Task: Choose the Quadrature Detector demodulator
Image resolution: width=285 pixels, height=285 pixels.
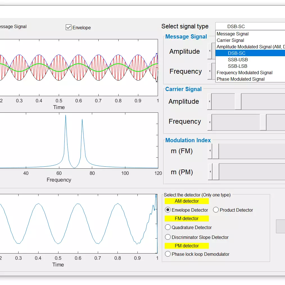Action: (168, 227)
